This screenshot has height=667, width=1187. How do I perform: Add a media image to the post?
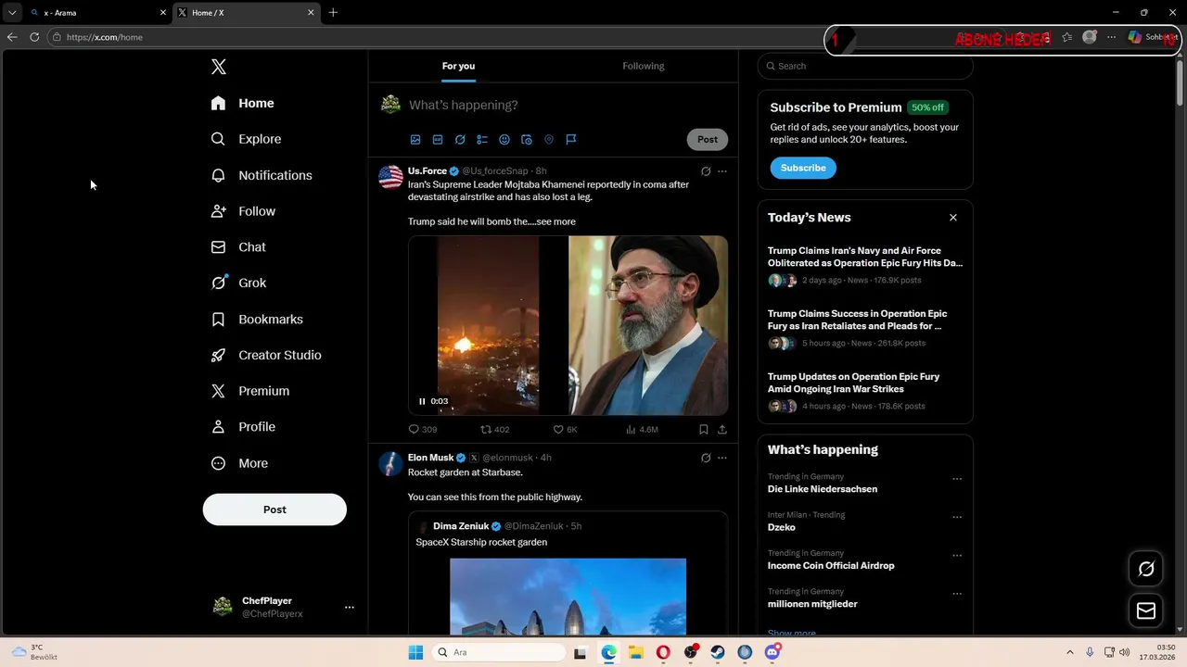415,140
